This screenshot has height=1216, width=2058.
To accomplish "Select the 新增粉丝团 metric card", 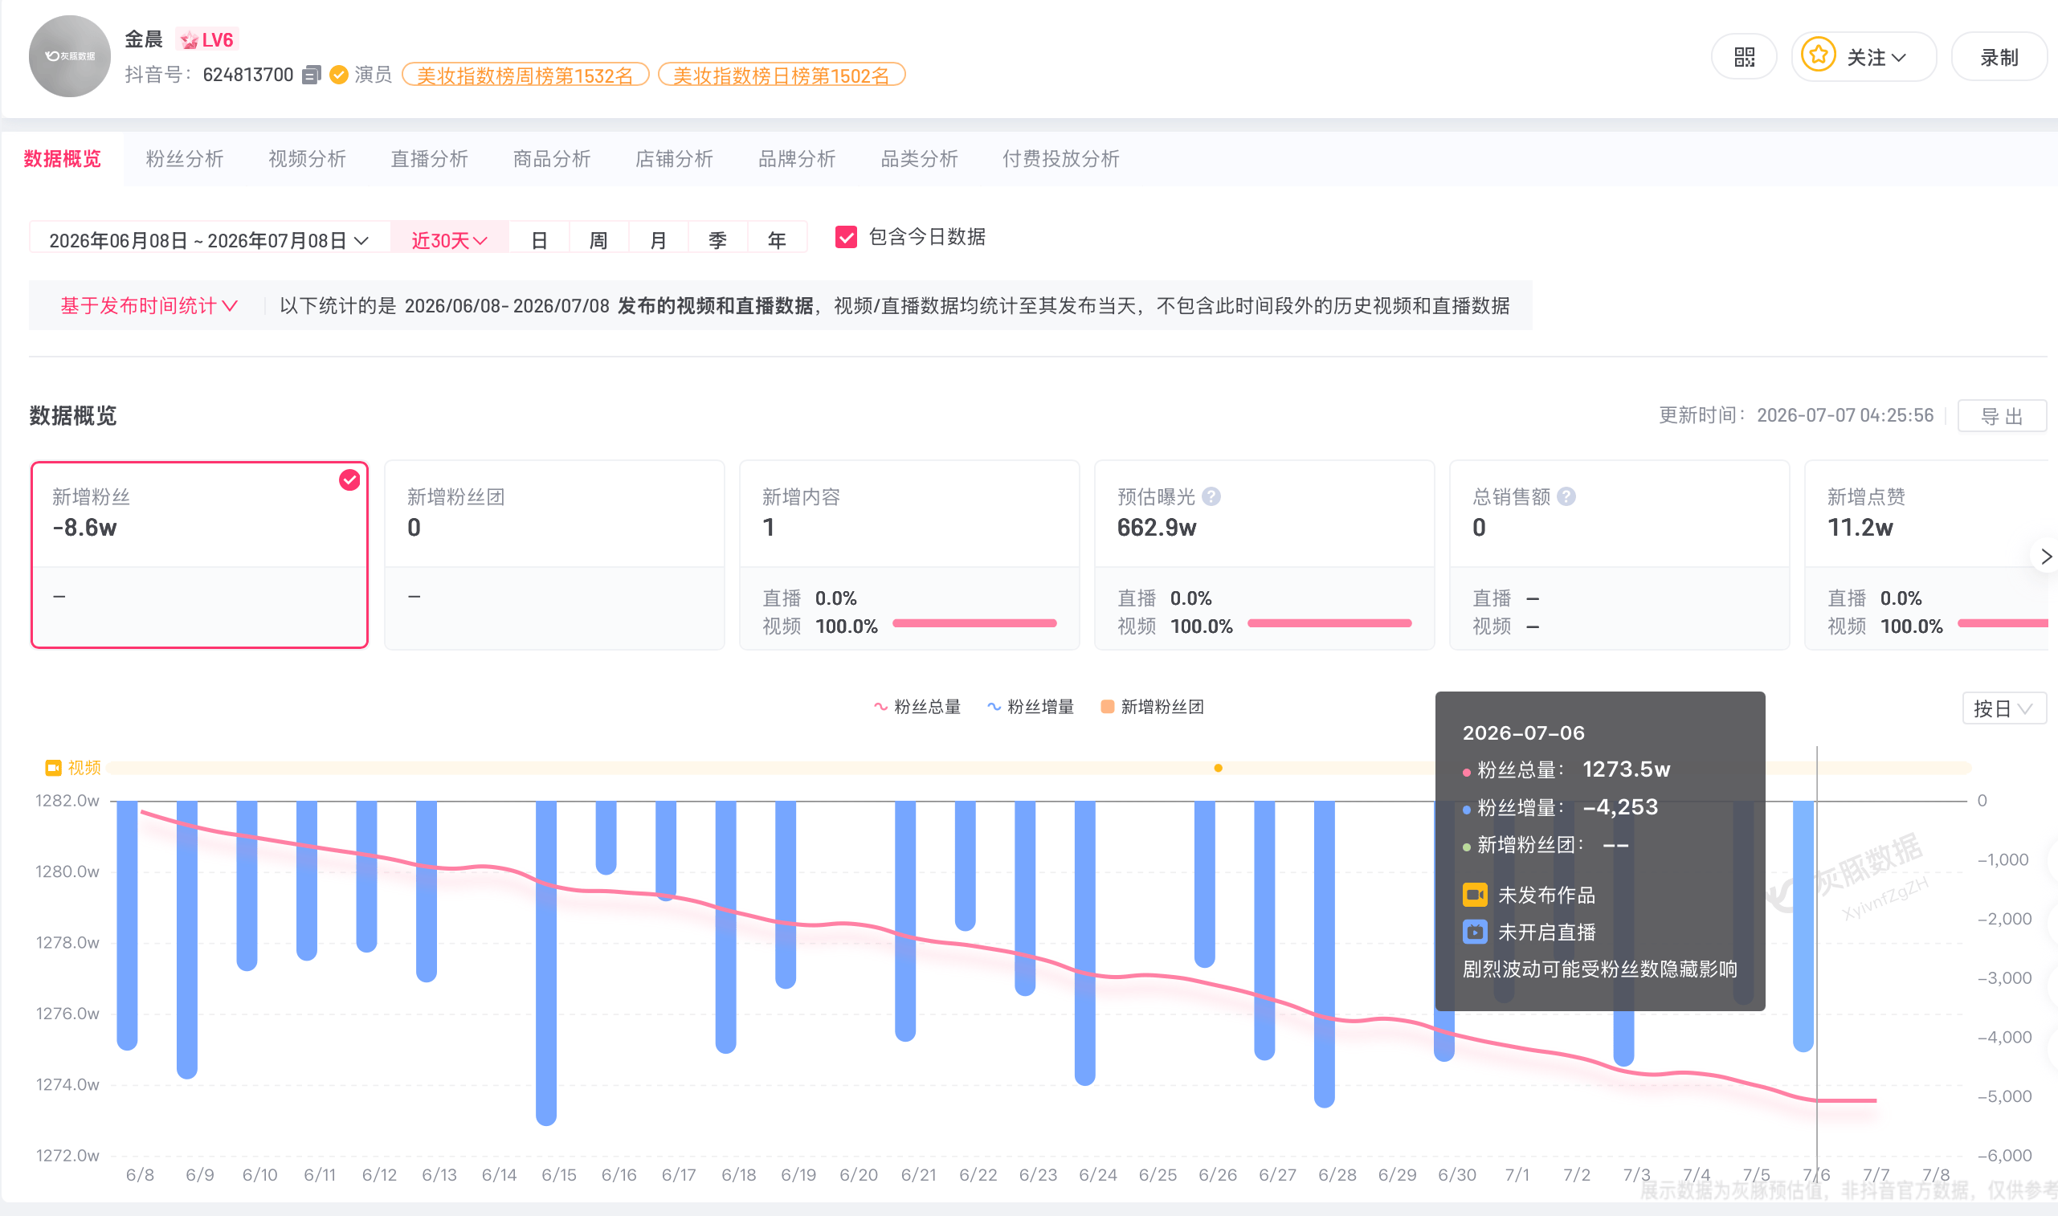I will (x=554, y=555).
